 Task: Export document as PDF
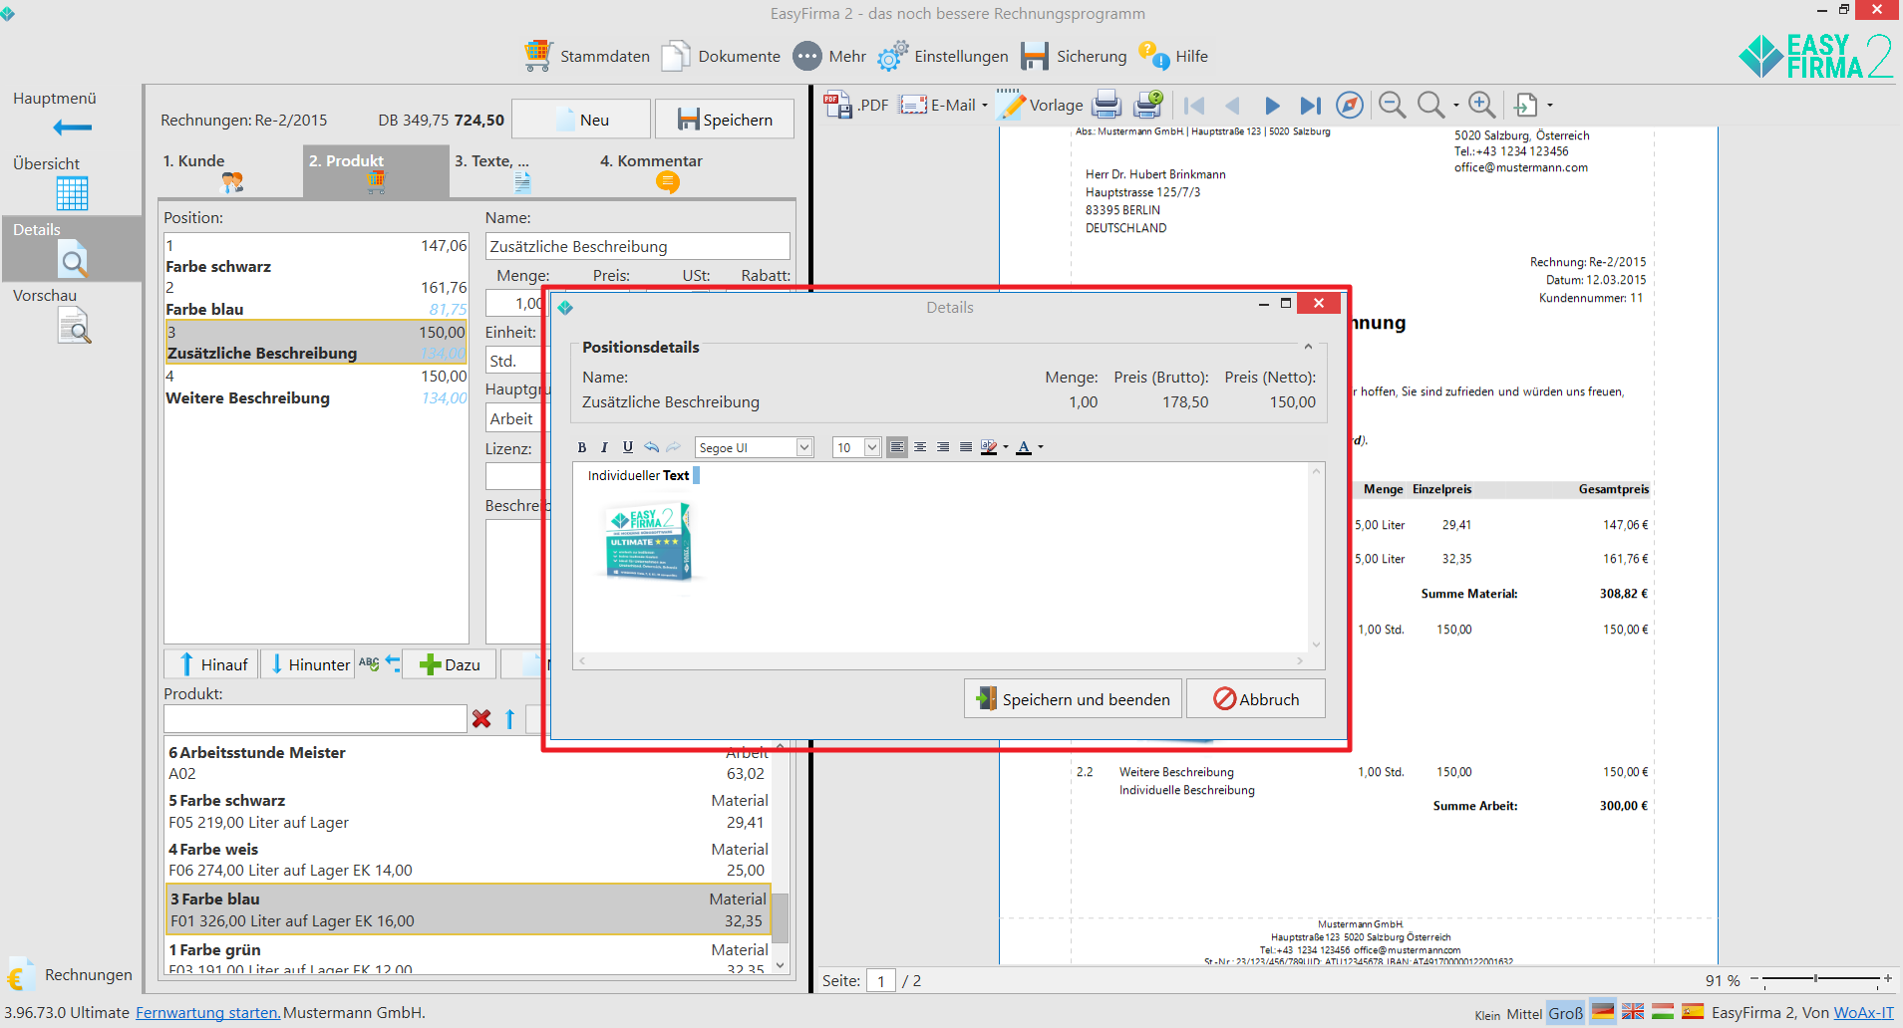pos(855,105)
